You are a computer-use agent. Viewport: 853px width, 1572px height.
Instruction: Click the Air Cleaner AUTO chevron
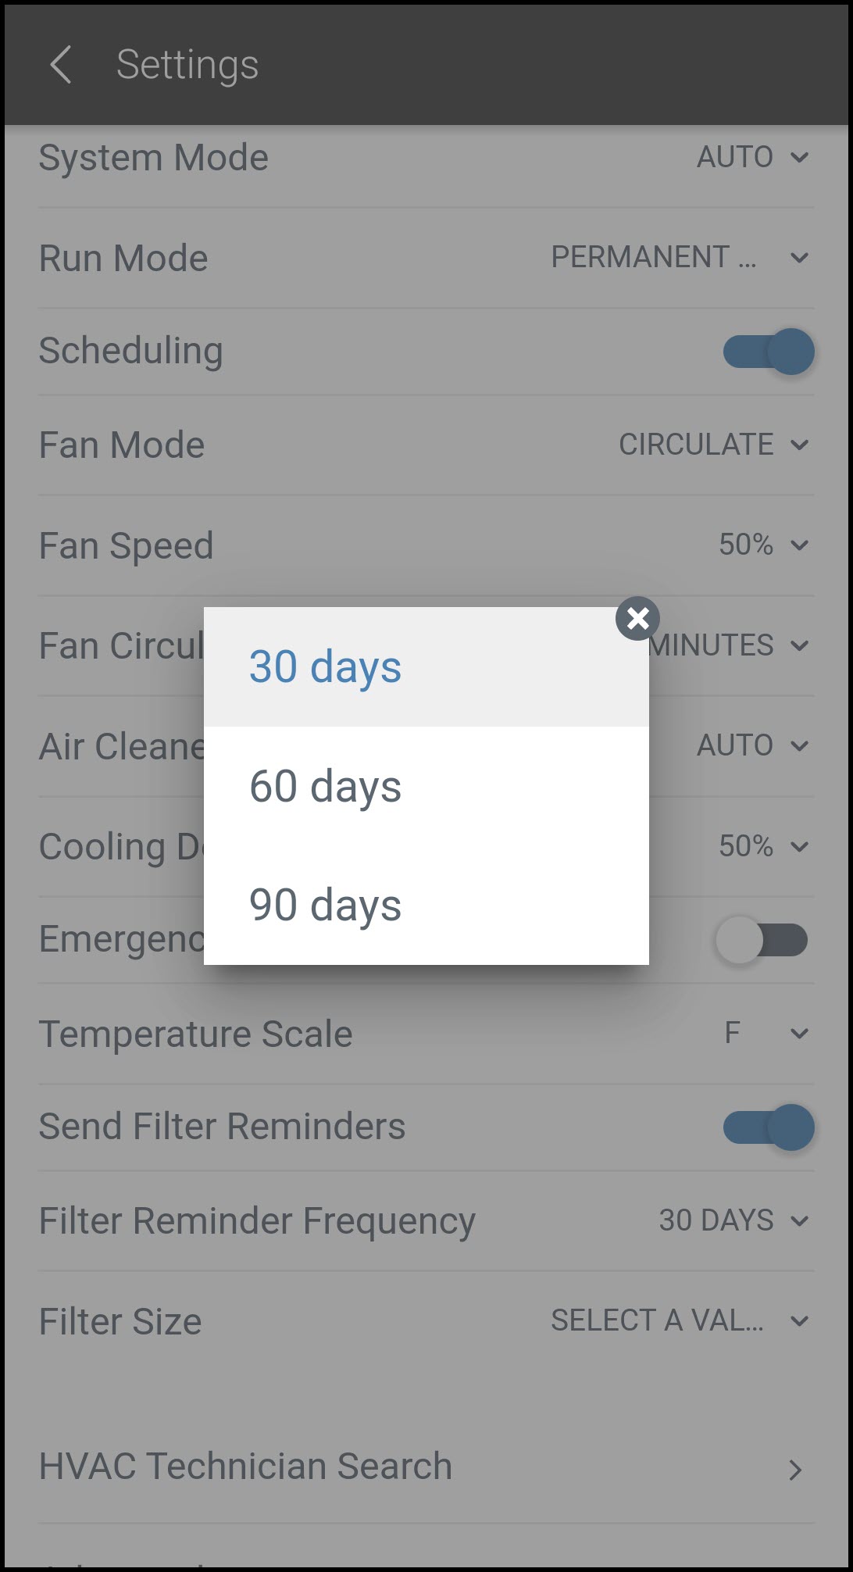[798, 745]
